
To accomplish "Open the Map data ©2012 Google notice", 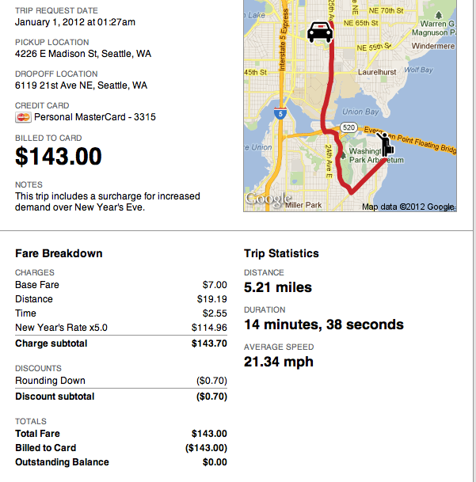I will click(x=408, y=207).
